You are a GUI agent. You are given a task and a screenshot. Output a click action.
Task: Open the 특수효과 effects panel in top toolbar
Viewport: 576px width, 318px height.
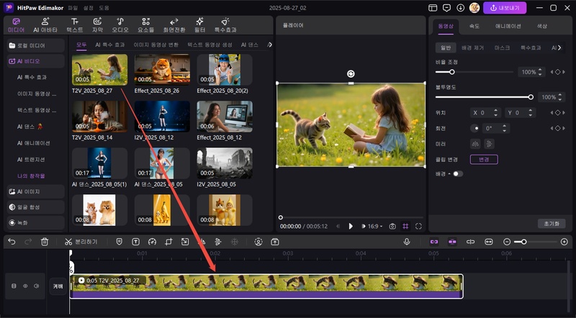(225, 25)
